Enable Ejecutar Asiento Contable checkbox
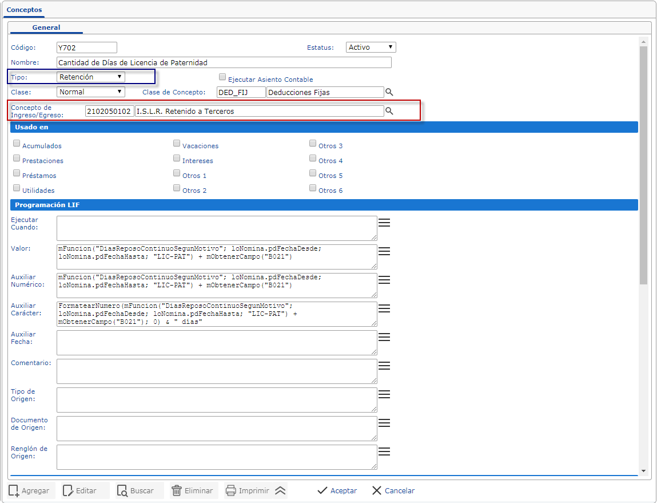 [x=222, y=77]
